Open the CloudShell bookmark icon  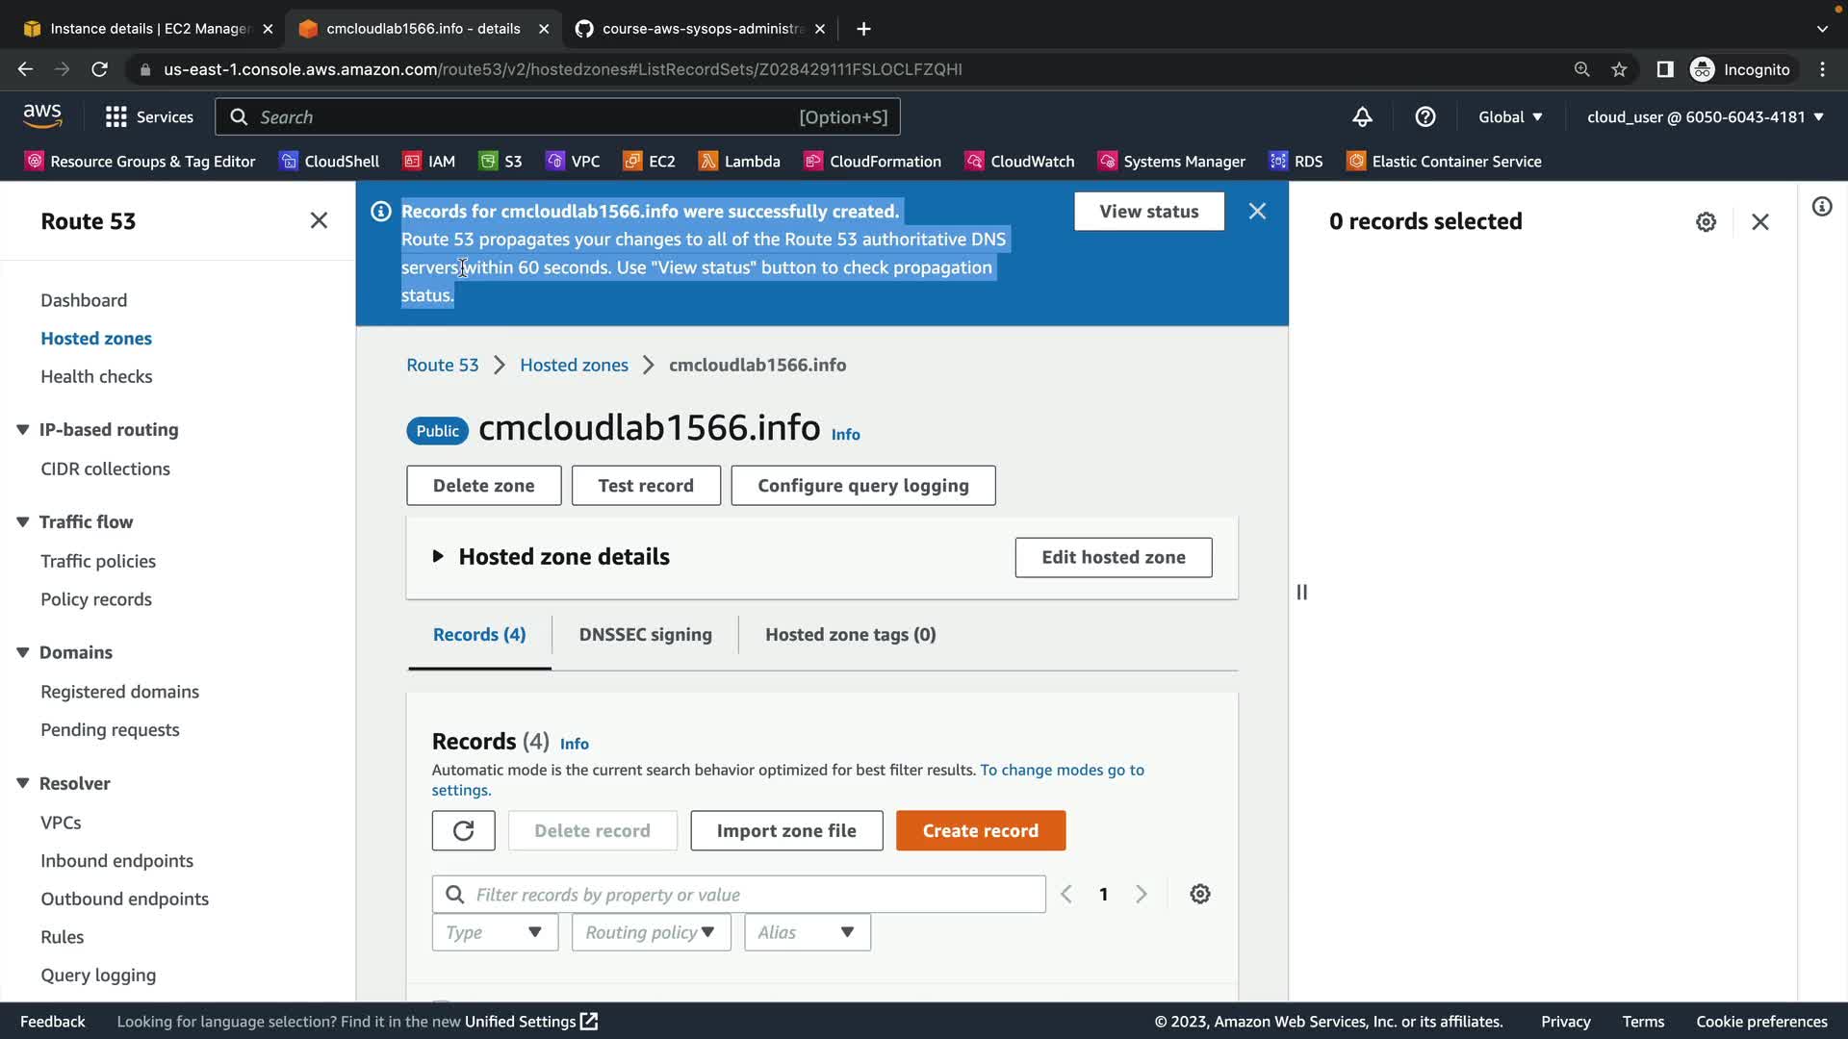point(289,162)
